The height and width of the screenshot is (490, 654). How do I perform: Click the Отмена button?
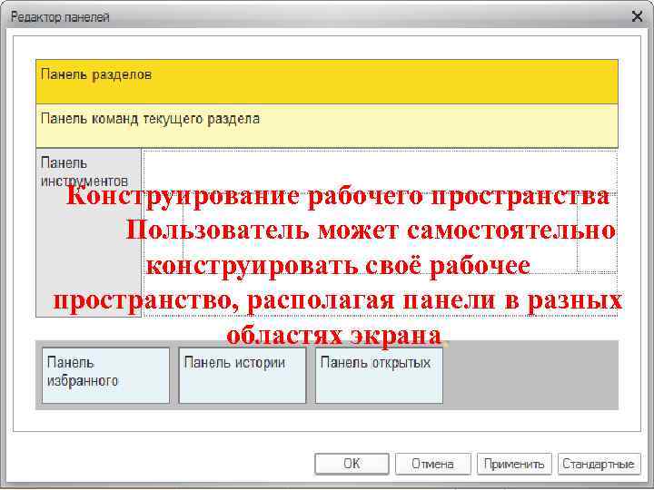433,464
